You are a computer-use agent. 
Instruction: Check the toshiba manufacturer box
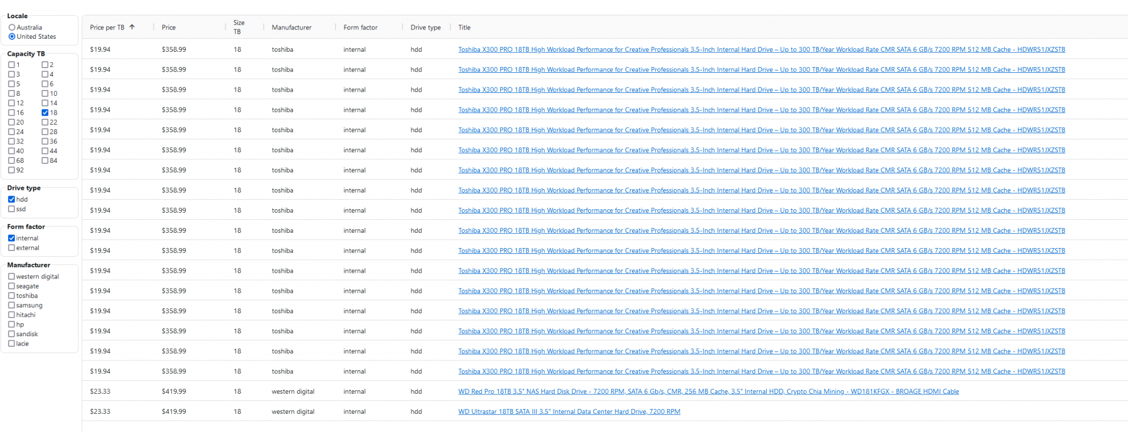(x=11, y=296)
